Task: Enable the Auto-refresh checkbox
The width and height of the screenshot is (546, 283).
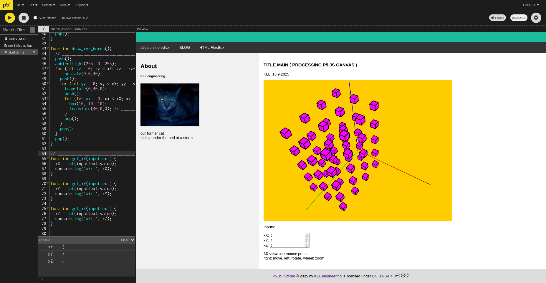Action: click(35, 18)
